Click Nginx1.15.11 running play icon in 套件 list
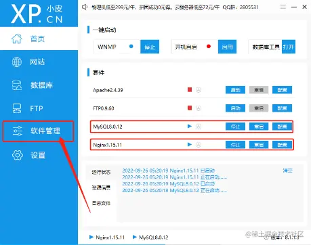Screen dimensions: 311x245 coord(190,144)
